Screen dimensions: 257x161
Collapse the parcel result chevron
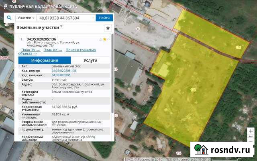tap(109, 39)
